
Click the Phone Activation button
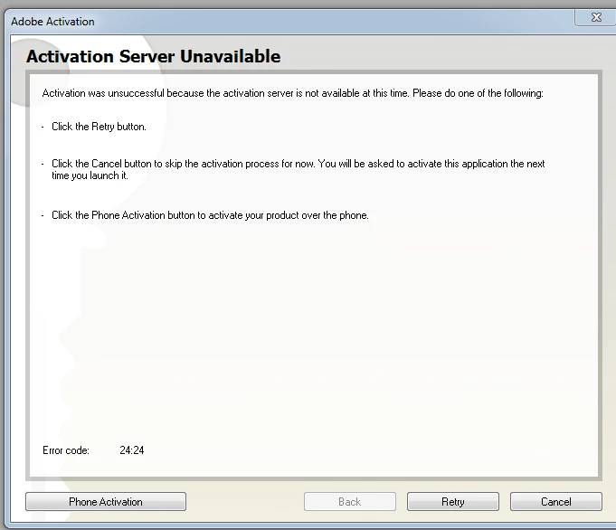106,502
